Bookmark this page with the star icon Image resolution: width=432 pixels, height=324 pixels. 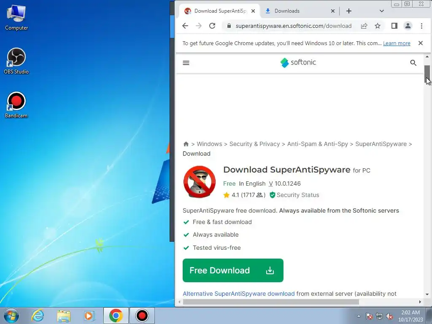coord(378,26)
